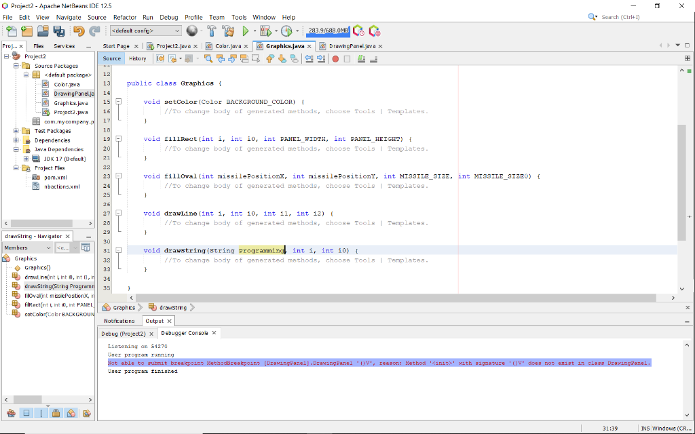Screen dimensions: 695x434
Task: Click the New Project toolbar icon
Action: click(26, 31)
